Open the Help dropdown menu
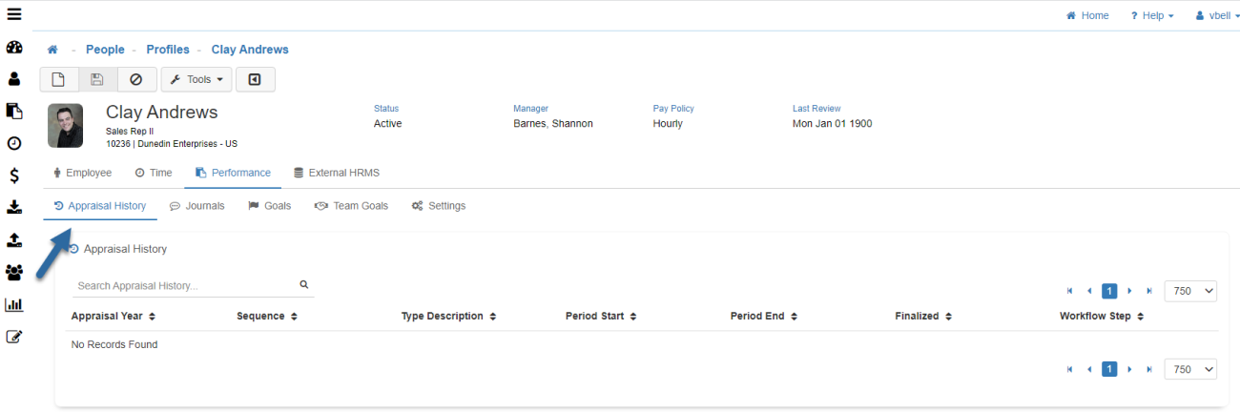 pyautogui.click(x=1151, y=15)
